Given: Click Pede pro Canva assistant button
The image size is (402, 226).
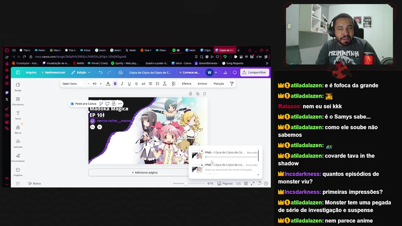Looking at the screenshot, I should tap(84, 104).
